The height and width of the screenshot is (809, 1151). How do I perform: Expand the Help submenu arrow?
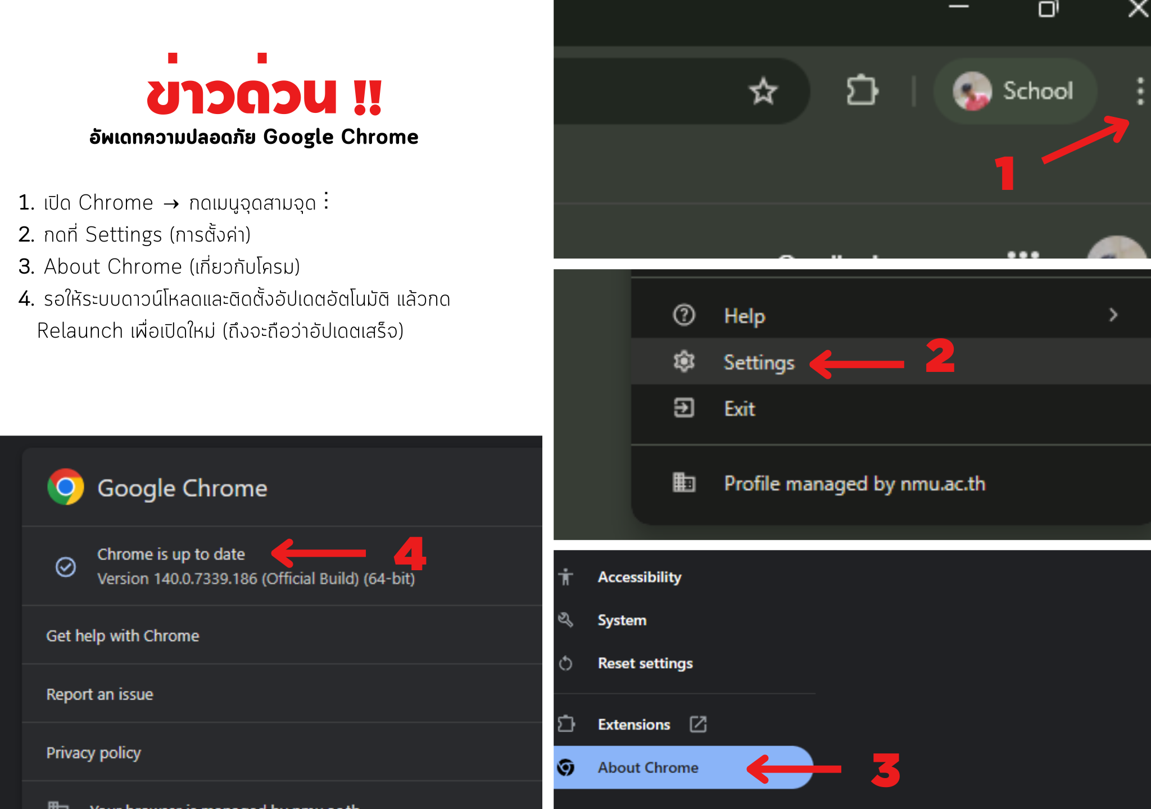coord(1113,315)
